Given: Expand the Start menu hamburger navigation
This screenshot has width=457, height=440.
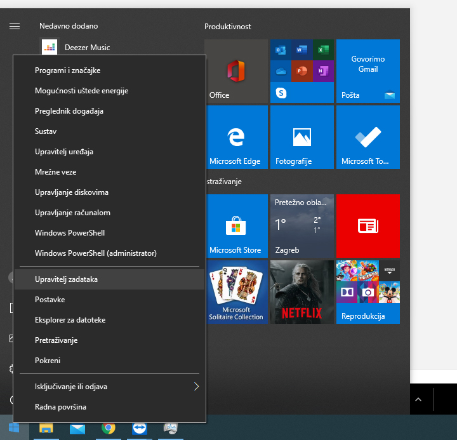Looking at the screenshot, I should tap(15, 26).
